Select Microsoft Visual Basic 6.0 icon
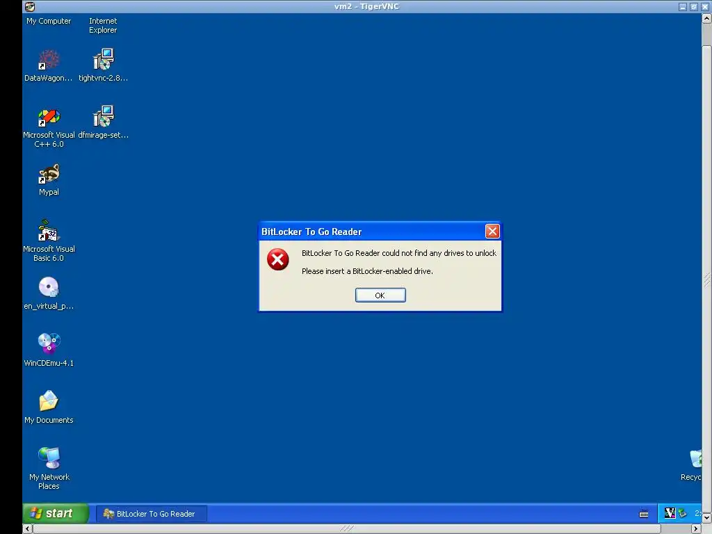The width and height of the screenshot is (712, 534). click(x=49, y=231)
